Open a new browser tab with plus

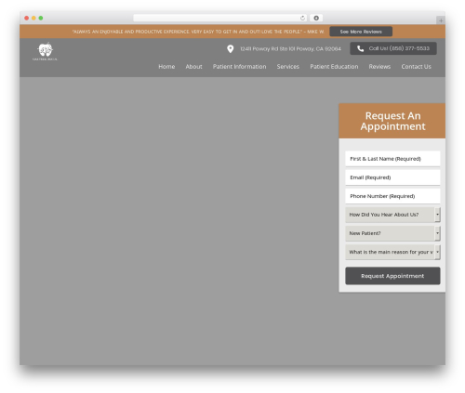point(441,20)
